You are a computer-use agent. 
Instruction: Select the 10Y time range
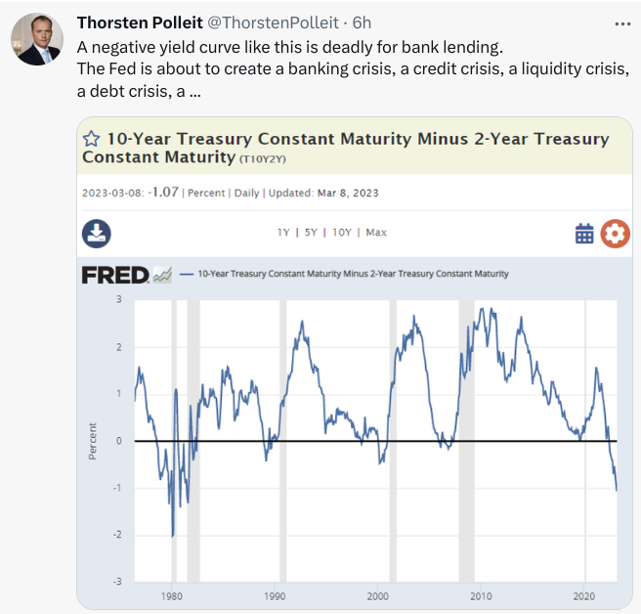point(342,233)
